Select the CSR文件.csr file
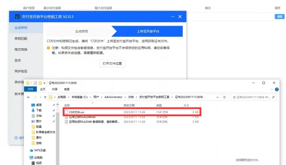 (x=132, y=112)
